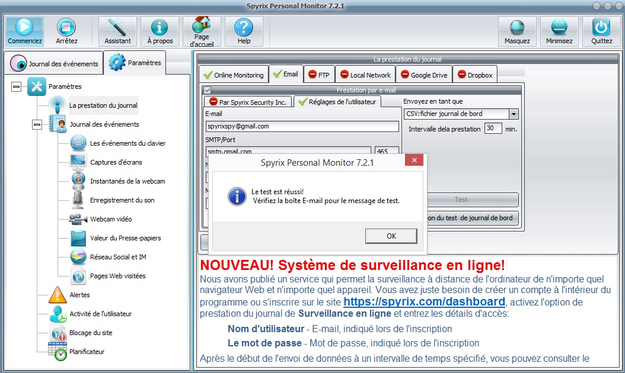Open the Local Network tab

[x=365, y=75]
